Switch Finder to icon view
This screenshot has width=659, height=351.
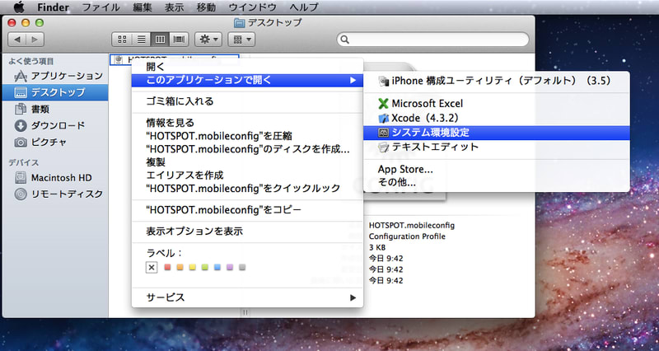(121, 39)
